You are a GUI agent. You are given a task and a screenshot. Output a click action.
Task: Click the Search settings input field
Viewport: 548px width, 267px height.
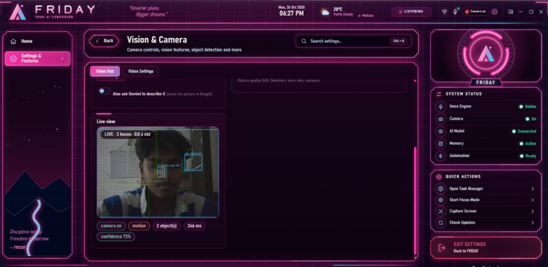354,41
